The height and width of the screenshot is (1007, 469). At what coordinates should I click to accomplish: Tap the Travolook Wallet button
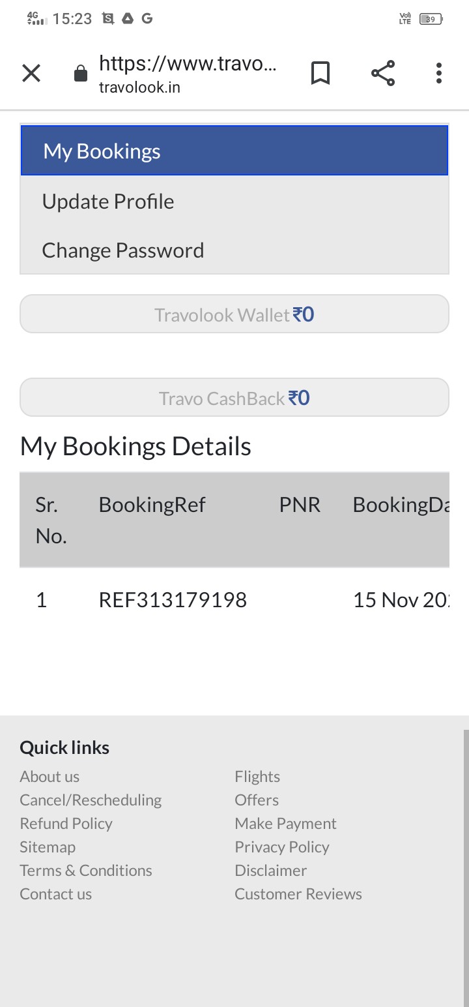(x=234, y=314)
